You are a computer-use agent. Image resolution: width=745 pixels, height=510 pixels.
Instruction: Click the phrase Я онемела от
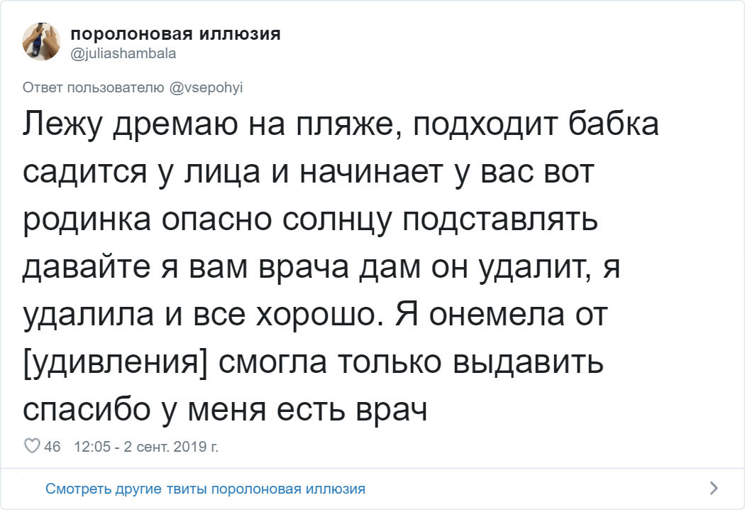[x=511, y=315]
